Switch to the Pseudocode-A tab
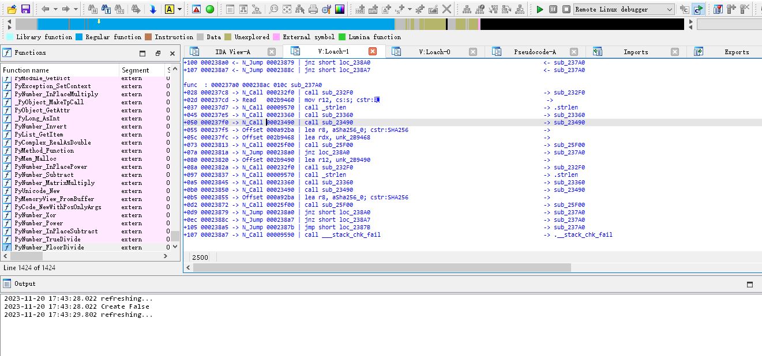762x356 pixels. pos(535,52)
